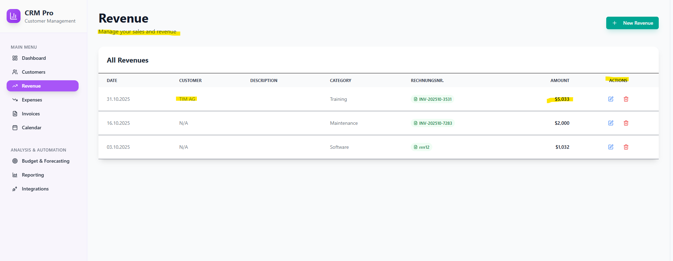The image size is (673, 261).
Task: Open the Expenses section
Action: [x=42, y=100]
